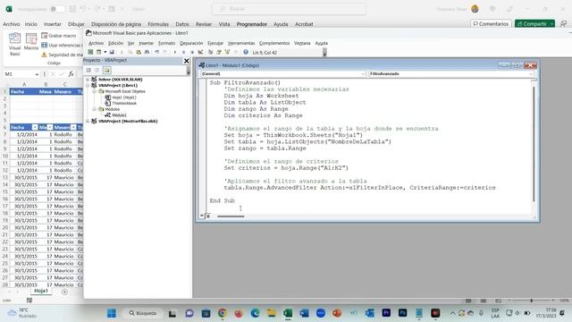Click the blue Help question mark in VBA toolbar

pos(246,52)
